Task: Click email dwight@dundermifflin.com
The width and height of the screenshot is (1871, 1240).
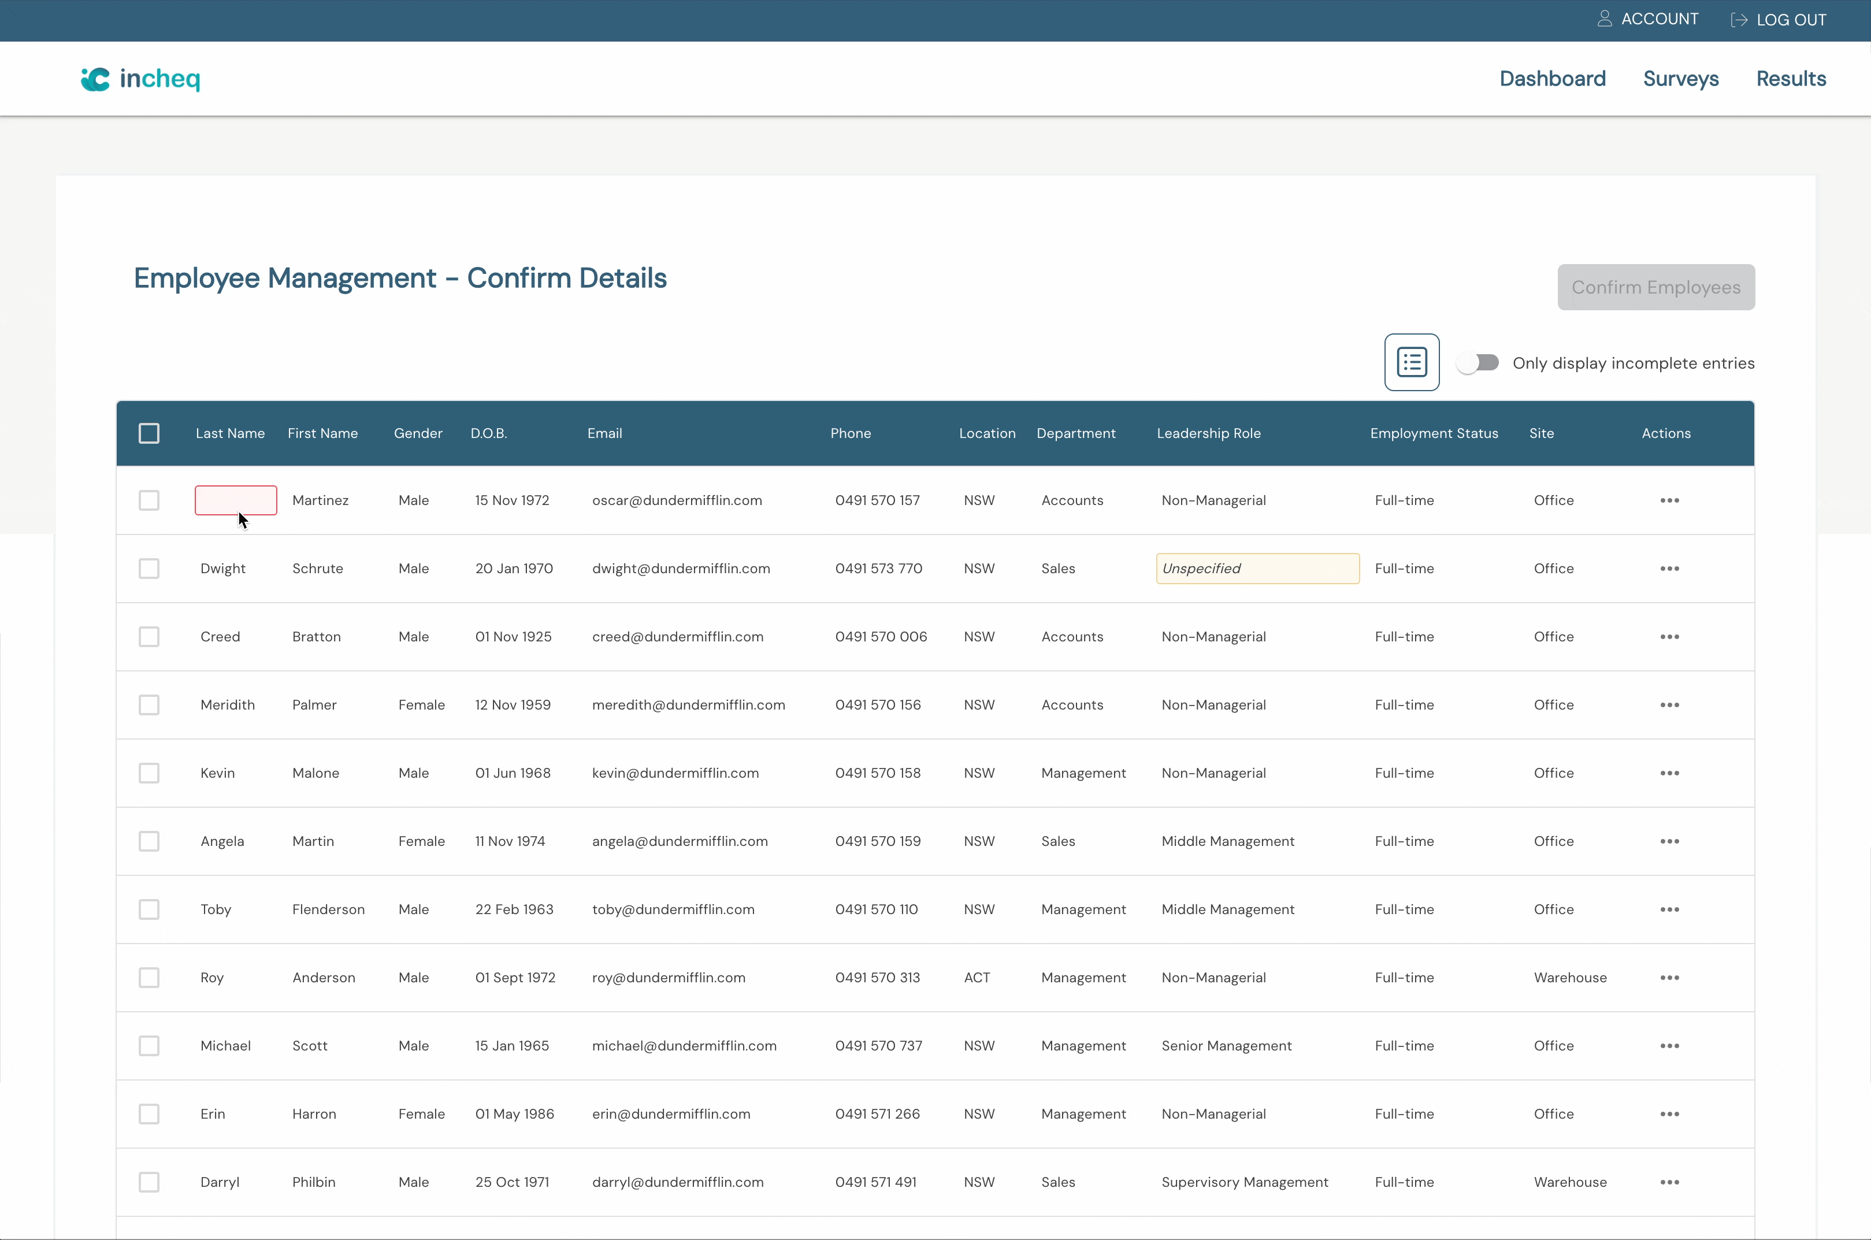Action: coord(681,569)
